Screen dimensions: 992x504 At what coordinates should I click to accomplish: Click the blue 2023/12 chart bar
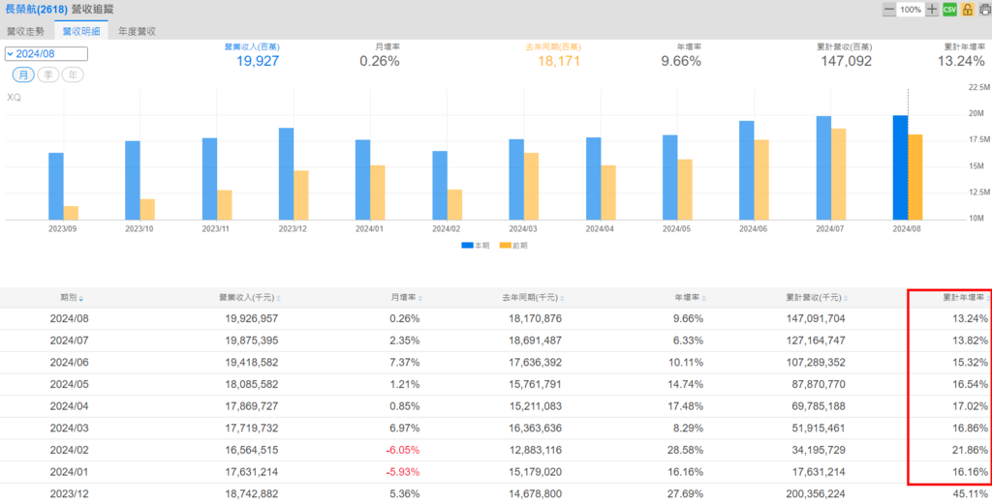286,174
